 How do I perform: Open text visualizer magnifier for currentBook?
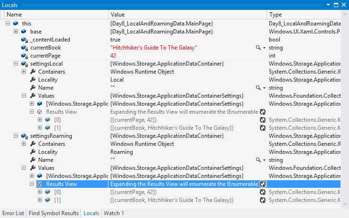click(x=258, y=48)
